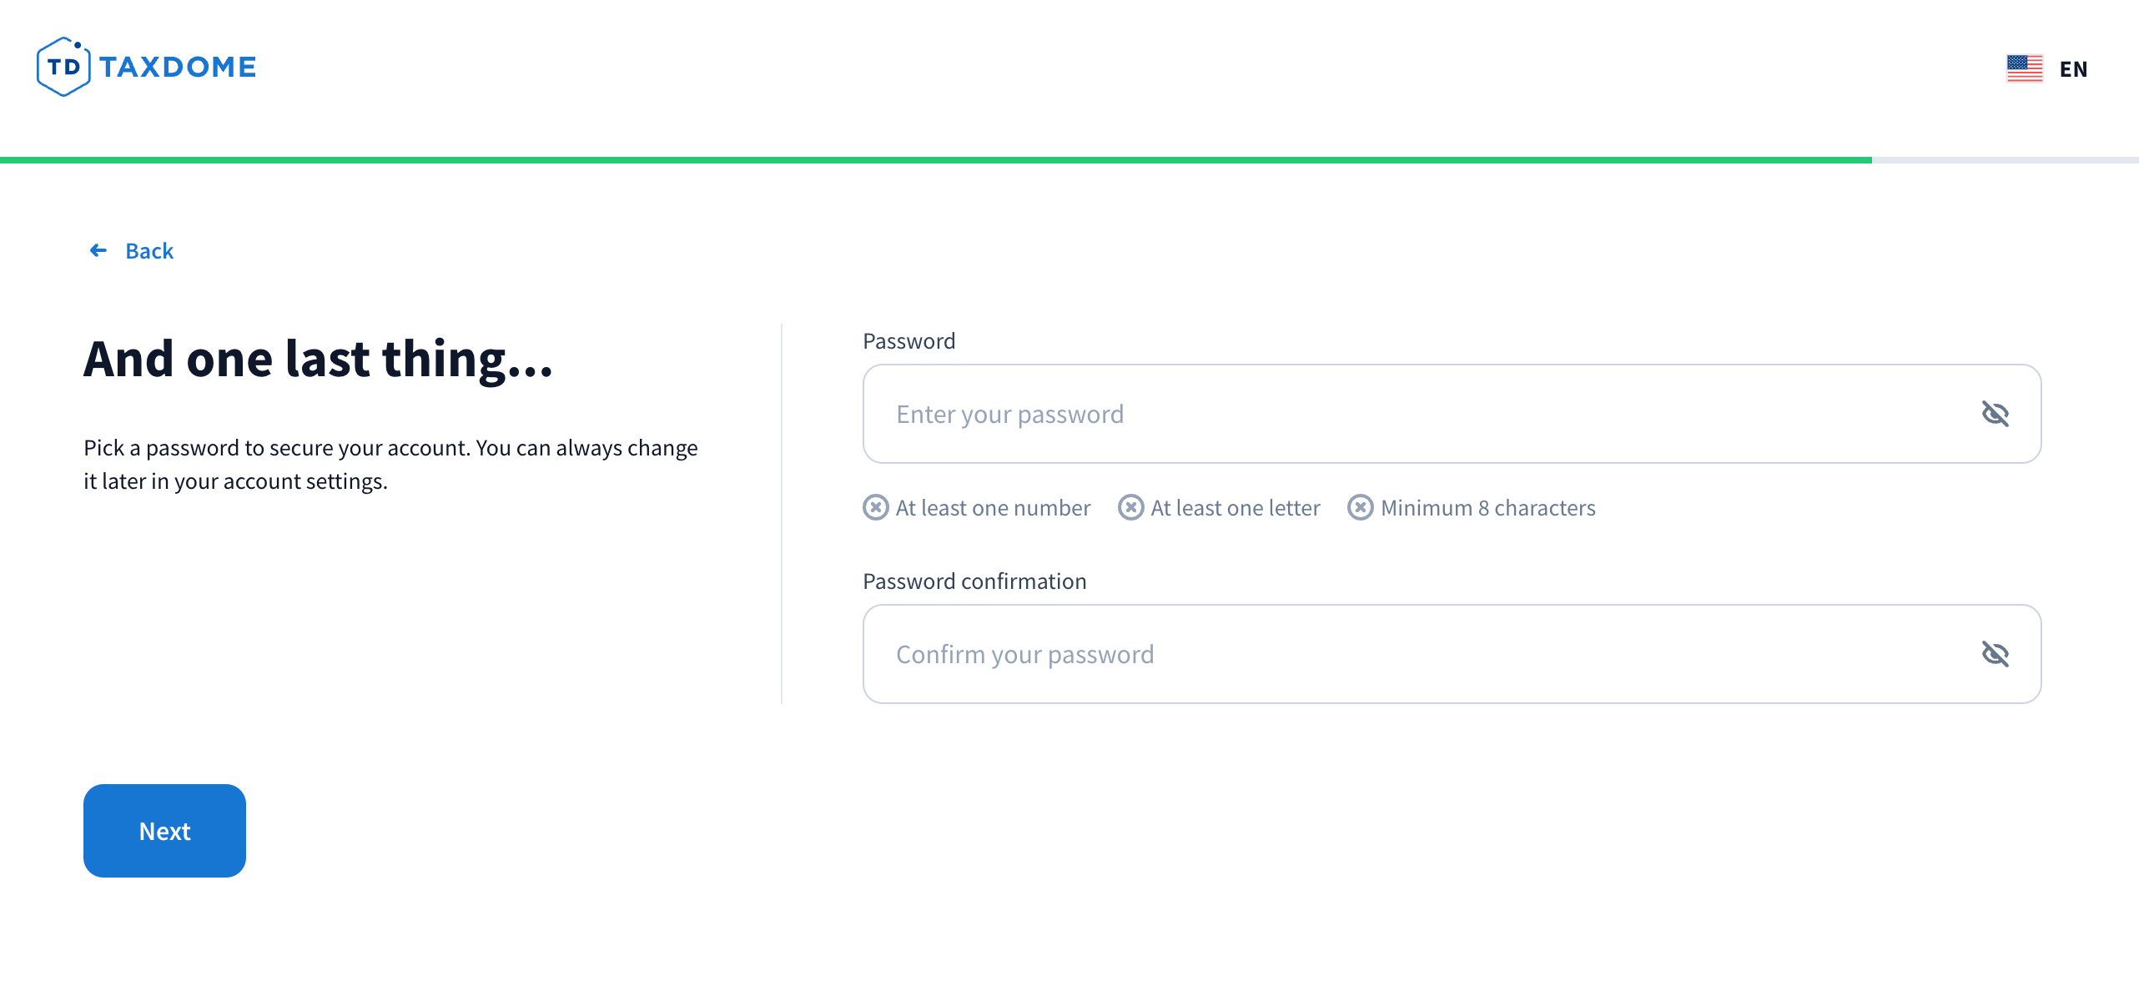Click the US flag icon
The width and height of the screenshot is (2139, 991).
[x=2024, y=68]
